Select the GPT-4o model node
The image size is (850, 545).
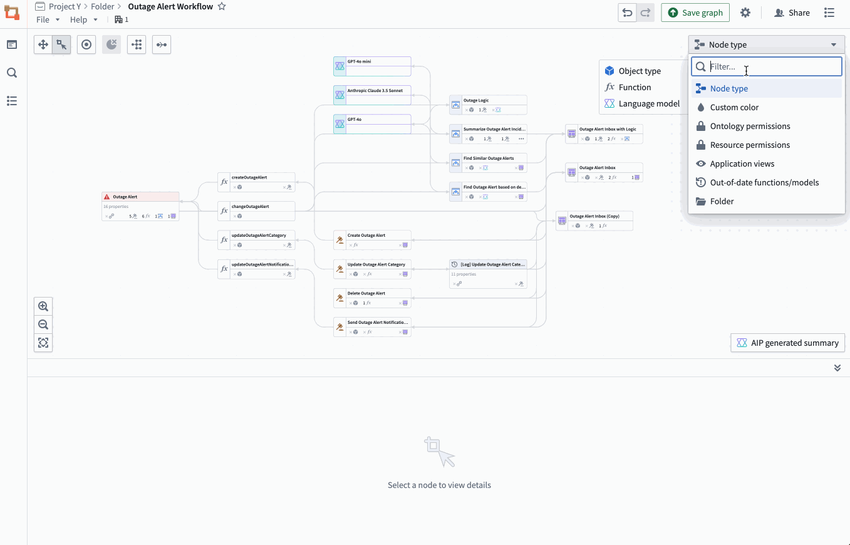click(x=372, y=124)
